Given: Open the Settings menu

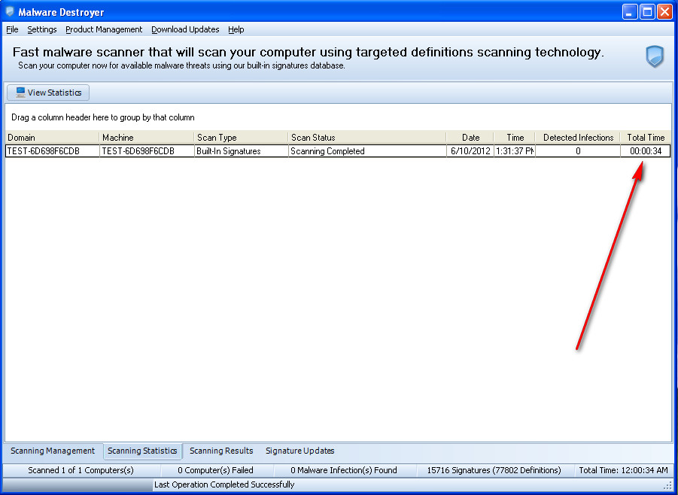Looking at the screenshot, I should point(42,29).
